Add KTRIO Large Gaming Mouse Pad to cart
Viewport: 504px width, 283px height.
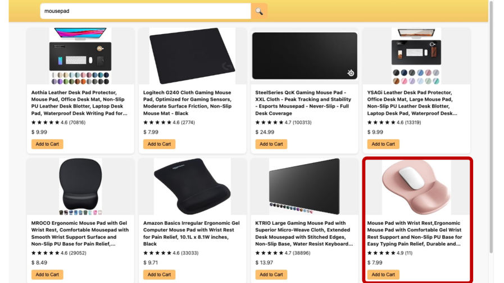click(x=271, y=275)
